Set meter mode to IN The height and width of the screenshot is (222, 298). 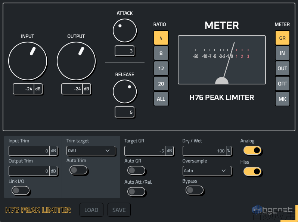(x=282, y=53)
